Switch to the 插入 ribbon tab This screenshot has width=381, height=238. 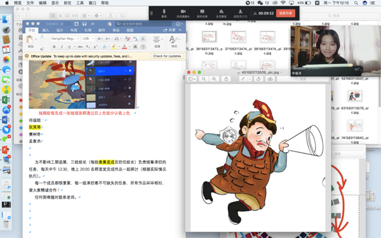46,30
